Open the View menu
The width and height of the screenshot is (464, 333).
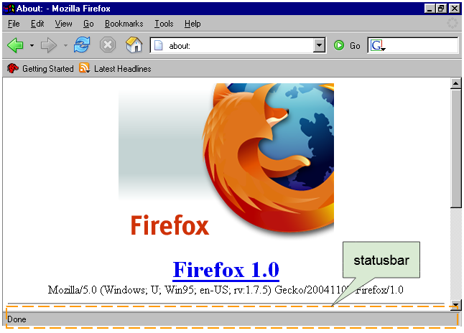click(x=63, y=24)
